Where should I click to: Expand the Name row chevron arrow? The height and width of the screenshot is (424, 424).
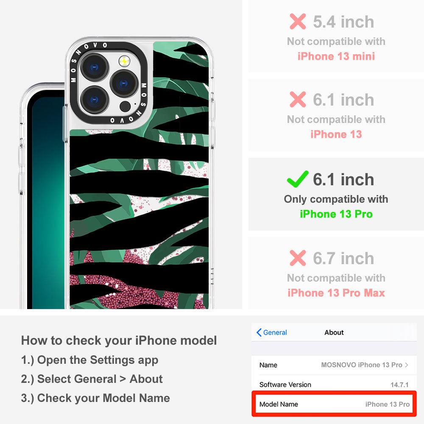[x=407, y=365]
